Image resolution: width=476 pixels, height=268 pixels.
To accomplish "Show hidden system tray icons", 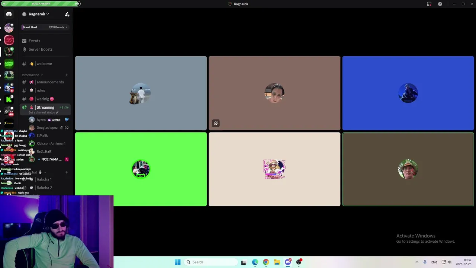I will coord(417,262).
